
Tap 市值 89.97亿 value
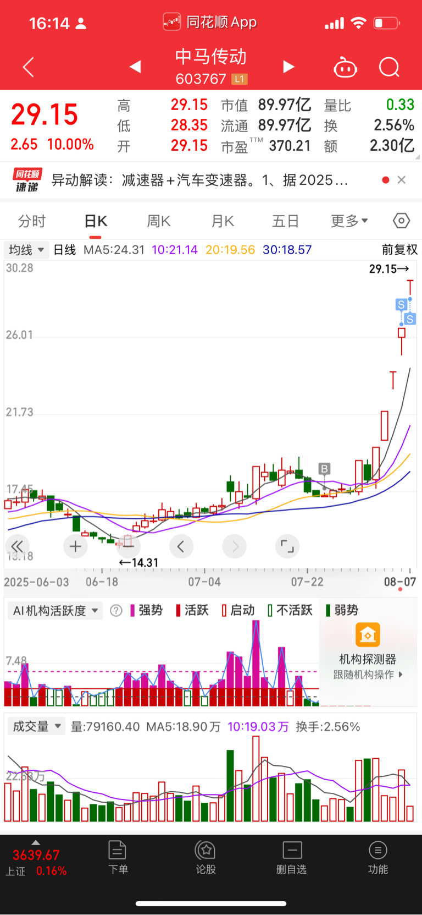click(x=285, y=105)
